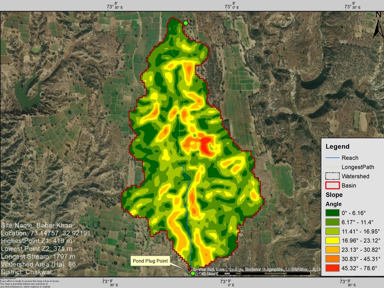Select the red Basin outline symbol
This screenshot has width=384, height=288.
pos(333,186)
